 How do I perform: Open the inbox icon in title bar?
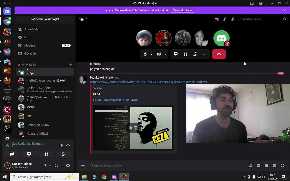pos(252,3)
